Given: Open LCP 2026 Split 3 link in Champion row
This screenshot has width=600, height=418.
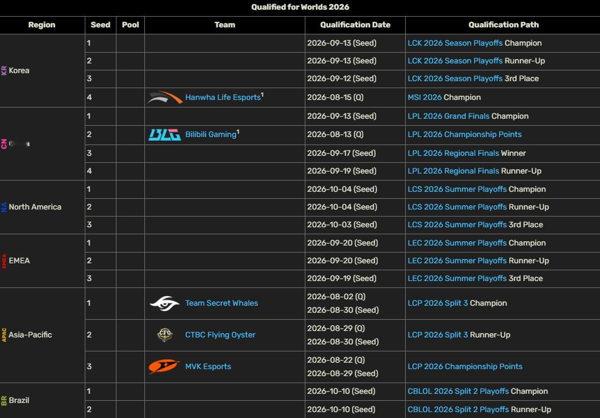Looking at the screenshot, I should (x=438, y=303).
